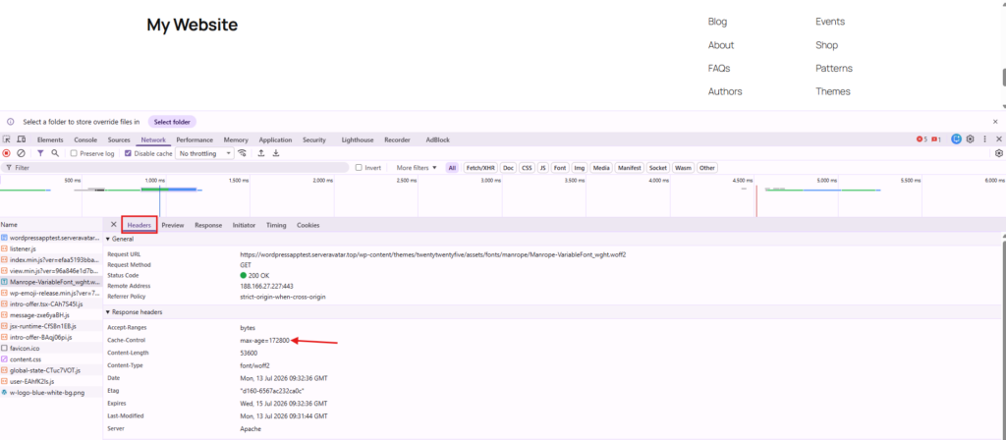Filter requests by JS type
The width and height of the screenshot is (1006, 440).
[543, 167]
